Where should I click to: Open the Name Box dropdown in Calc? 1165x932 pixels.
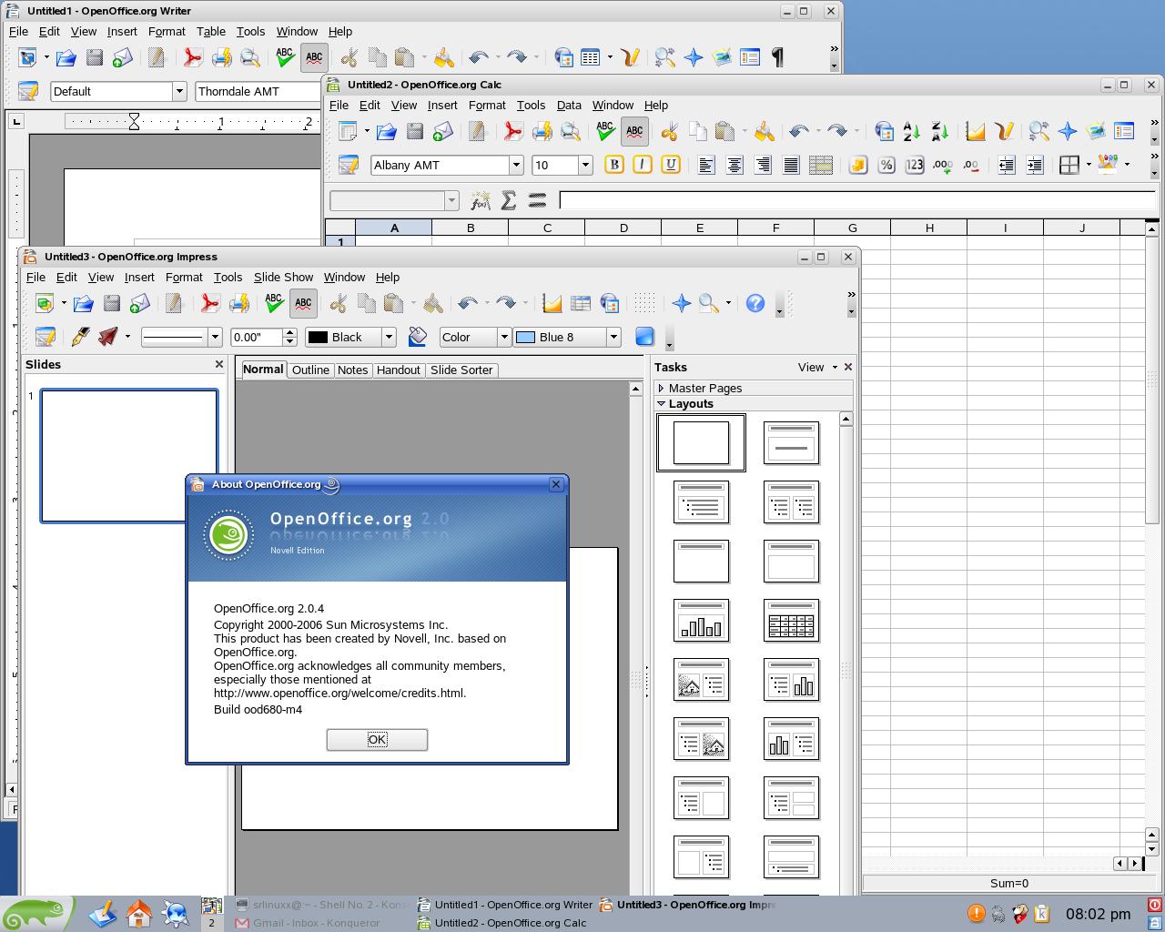point(451,200)
